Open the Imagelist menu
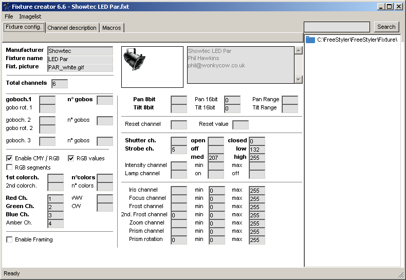 tap(30, 16)
